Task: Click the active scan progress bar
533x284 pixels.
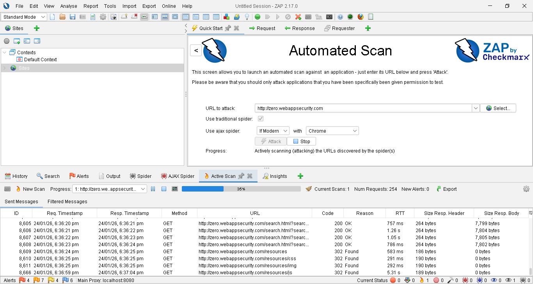Action: [x=241, y=189]
